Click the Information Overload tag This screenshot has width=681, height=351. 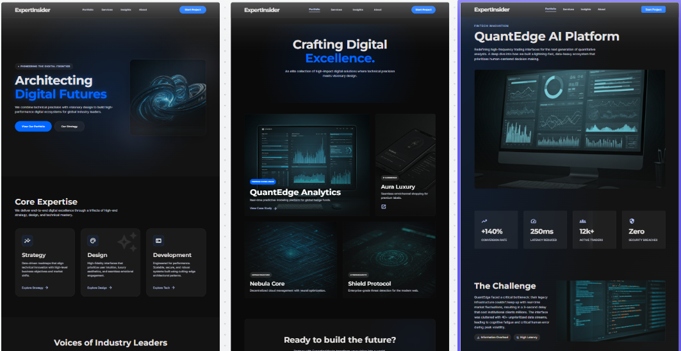tap(493, 337)
